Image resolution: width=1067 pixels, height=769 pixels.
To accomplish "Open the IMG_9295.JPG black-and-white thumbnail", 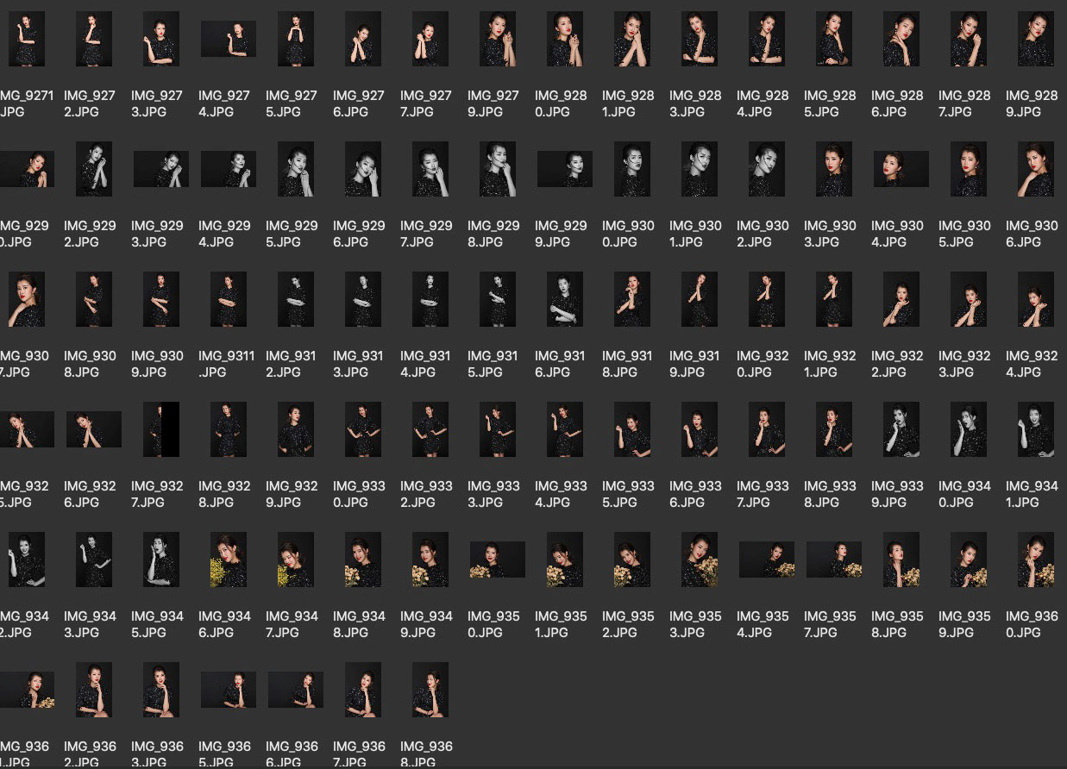I will click(x=296, y=169).
